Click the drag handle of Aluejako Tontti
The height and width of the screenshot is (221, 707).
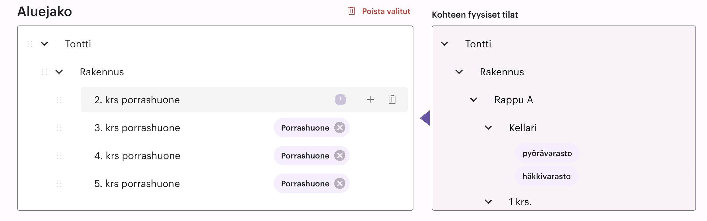pyautogui.click(x=30, y=44)
